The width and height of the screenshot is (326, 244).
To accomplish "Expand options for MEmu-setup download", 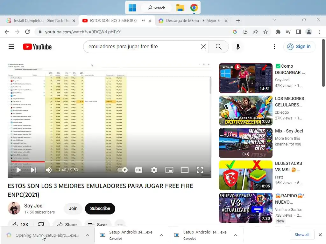I will coord(87,235).
